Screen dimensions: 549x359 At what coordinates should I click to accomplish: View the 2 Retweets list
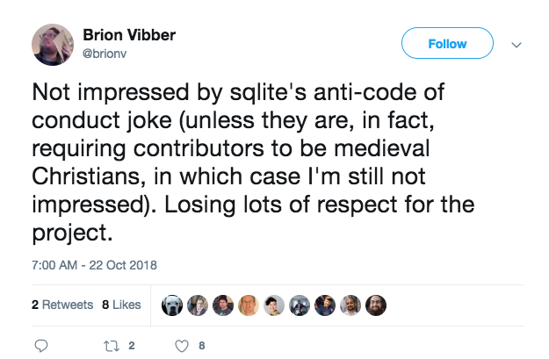pyautogui.click(x=61, y=305)
